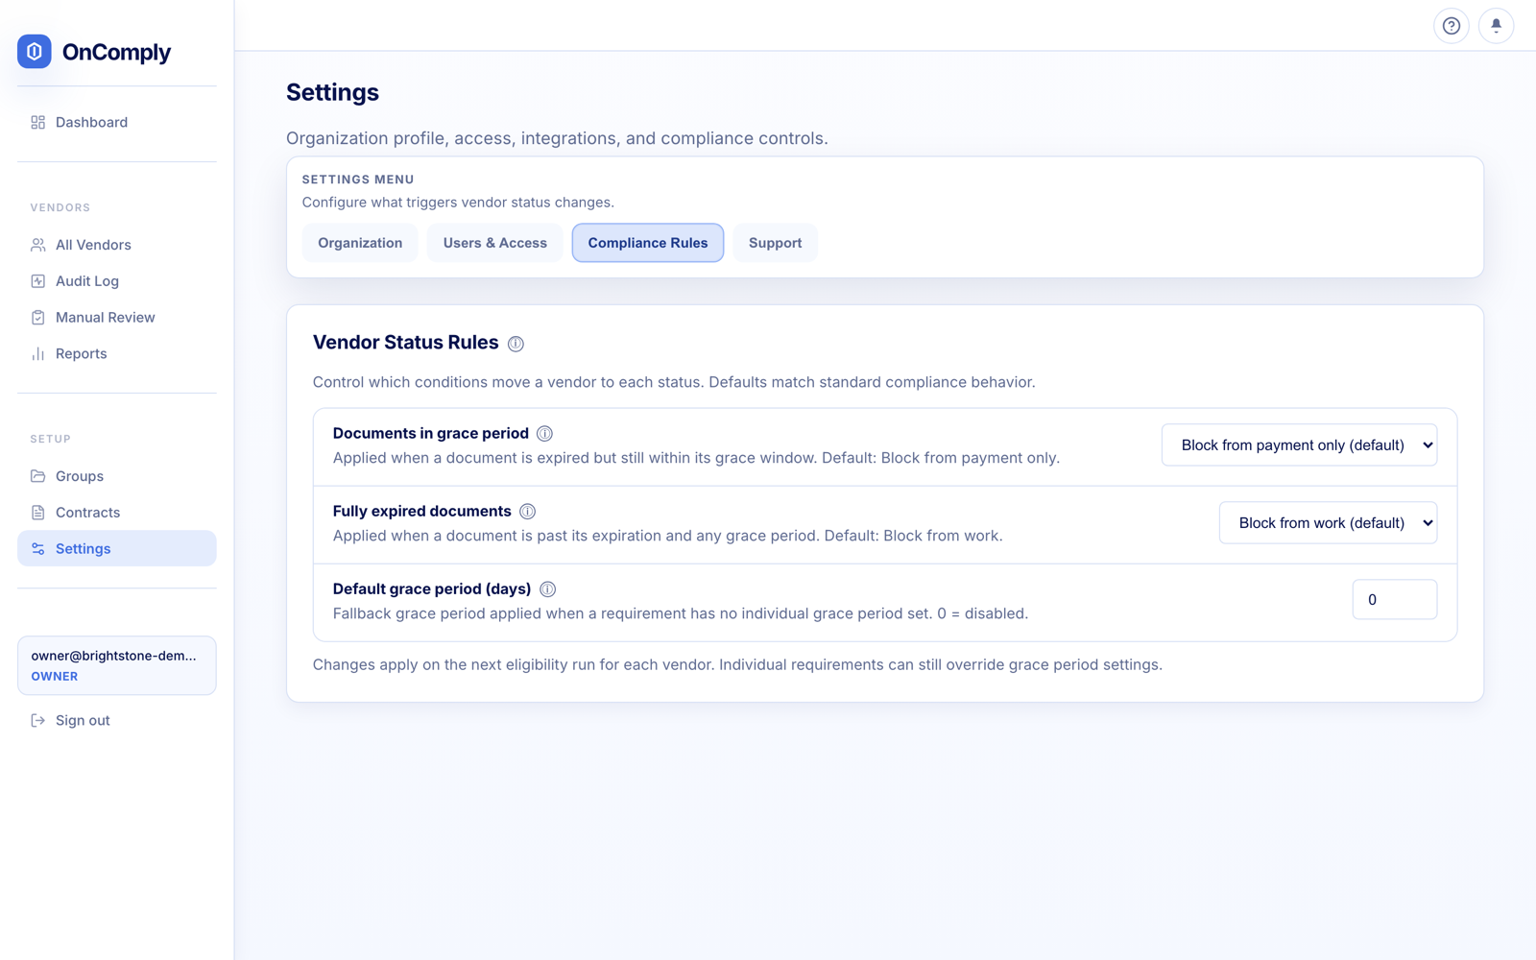
Task: Click the Audit Log icon
Action: coord(38,281)
